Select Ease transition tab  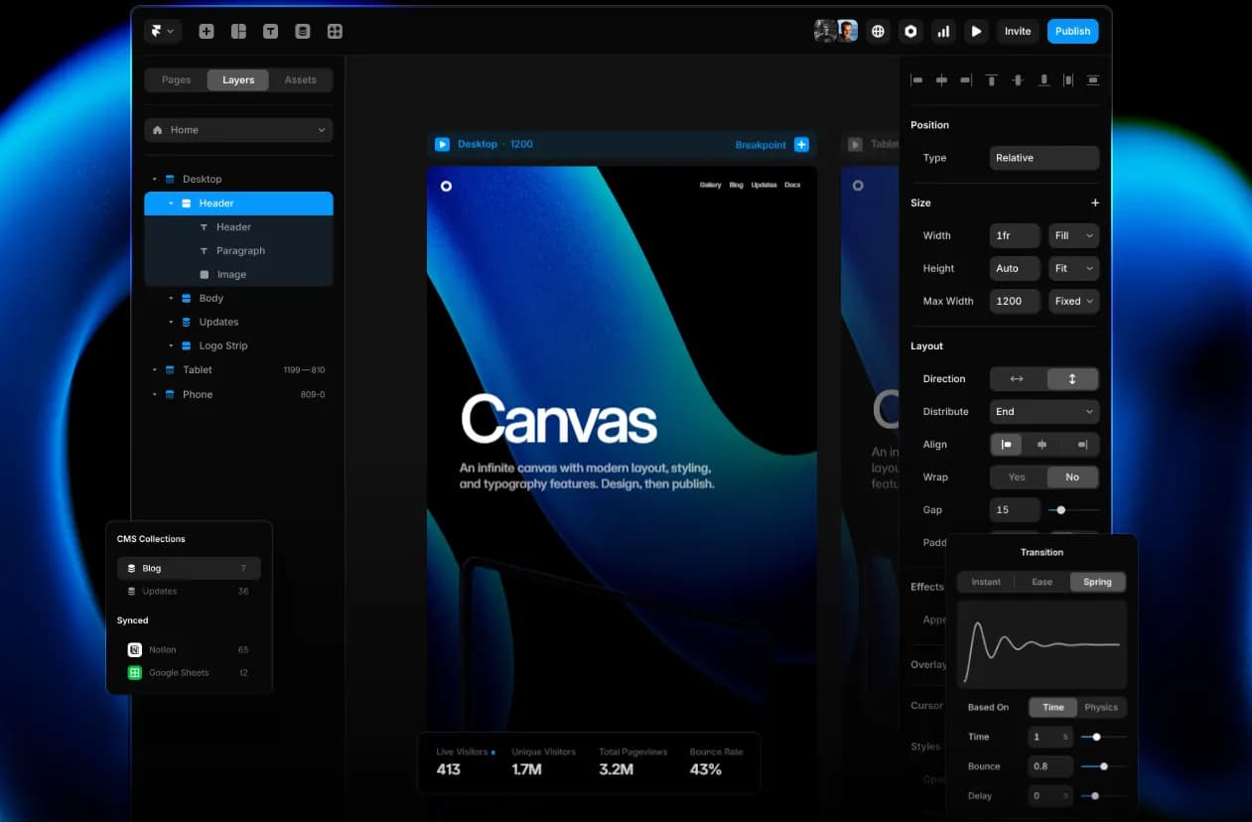[x=1042, y=583]
